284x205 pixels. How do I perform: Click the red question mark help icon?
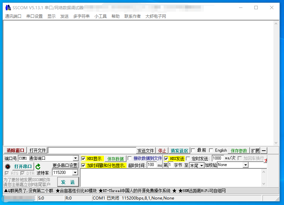coord(265,161)
